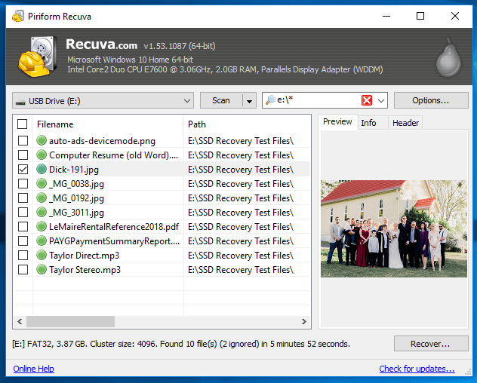The image size is (477, 383).
Task: Check the box for Computer Resume (old Word)
Action: [23, 155]
